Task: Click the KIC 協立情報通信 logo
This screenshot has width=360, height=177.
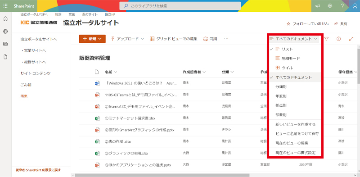Action: 39,23
